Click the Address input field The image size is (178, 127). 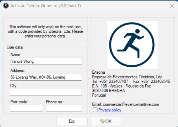pos(46,77)
